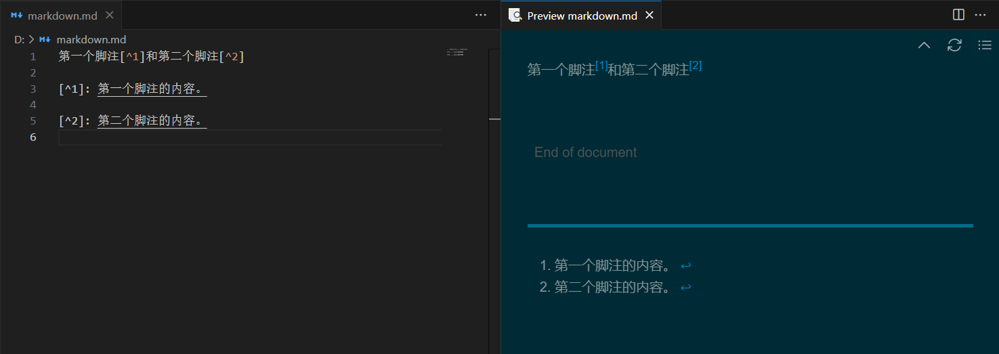Toggle the preview table of contents sidebar
Image resolution: width=999 pixels, height=354 pixels.
coord(985,45)
